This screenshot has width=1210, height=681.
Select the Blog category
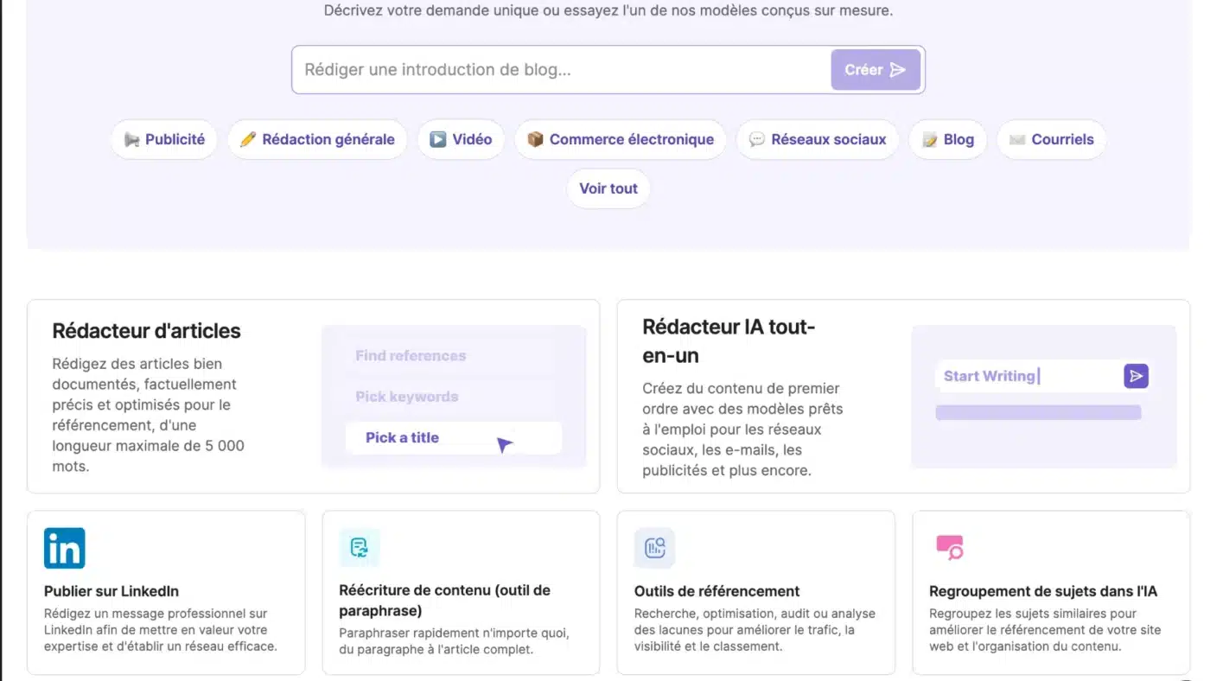948,139
